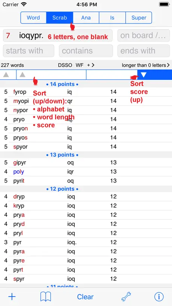
Task: Sort by word length using first triangle
Action: (6, 74)
